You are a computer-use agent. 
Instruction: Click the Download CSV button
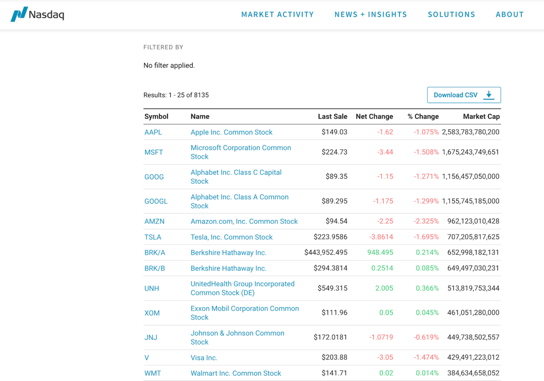coord(464,95)
